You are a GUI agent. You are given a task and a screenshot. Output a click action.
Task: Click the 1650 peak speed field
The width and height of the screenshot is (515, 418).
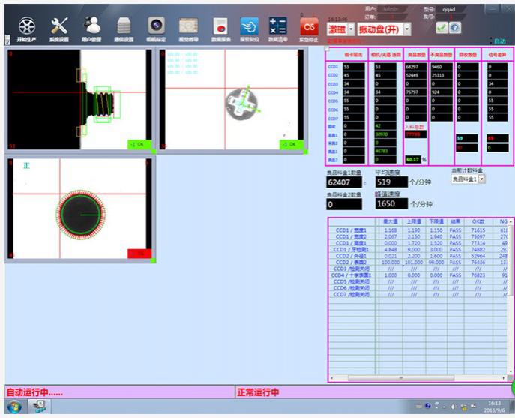(391, 203)
